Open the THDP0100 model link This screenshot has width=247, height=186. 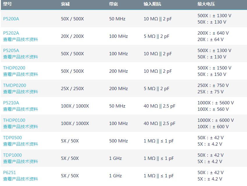(x=14, y=120)
